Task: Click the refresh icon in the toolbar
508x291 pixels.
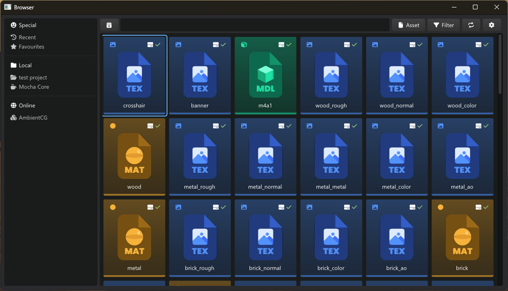Action: tap(471, 25)
